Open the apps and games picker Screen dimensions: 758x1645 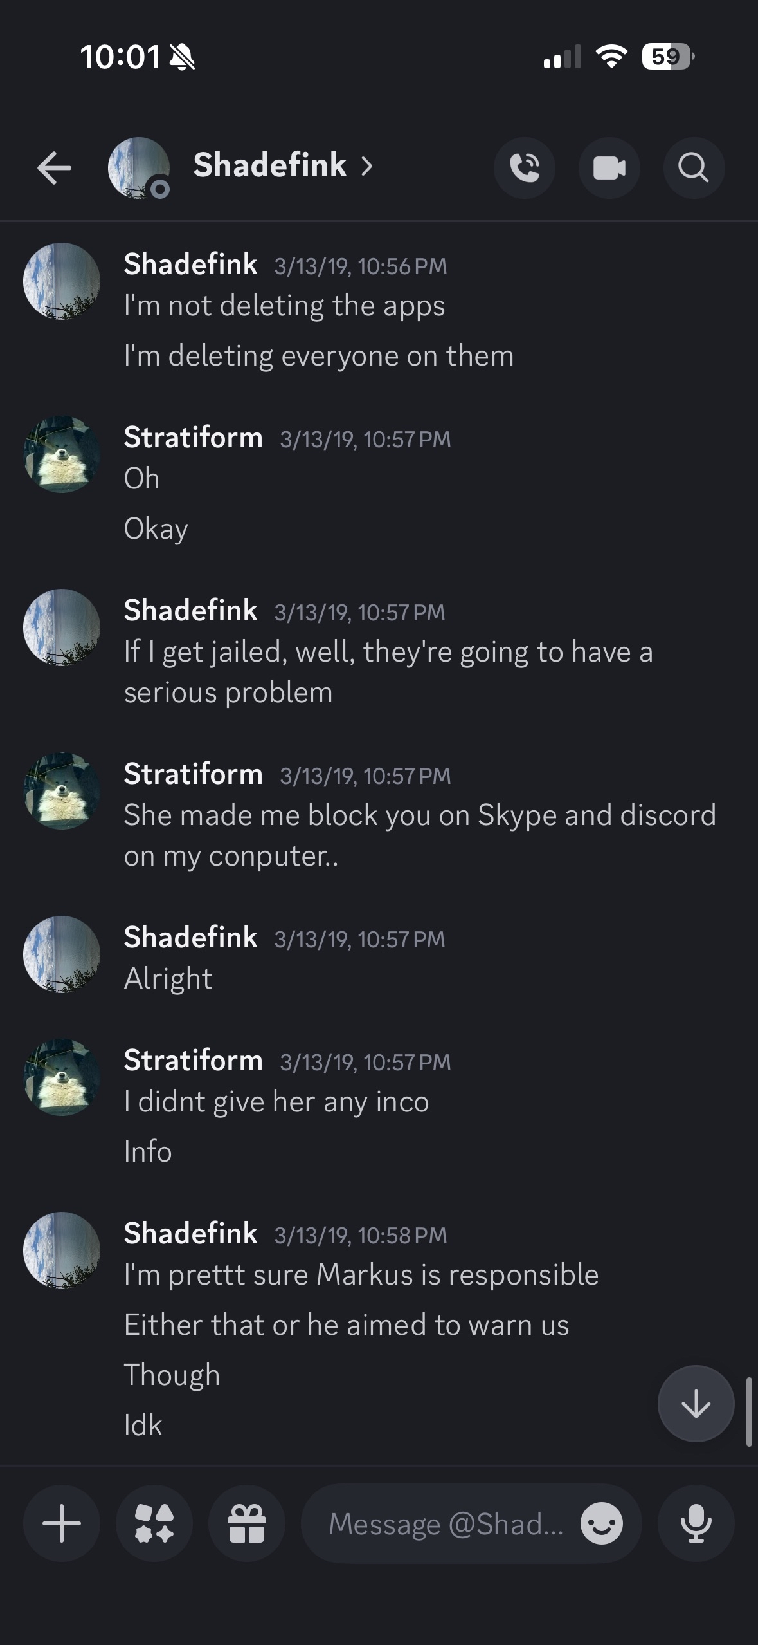(154, 1523)
